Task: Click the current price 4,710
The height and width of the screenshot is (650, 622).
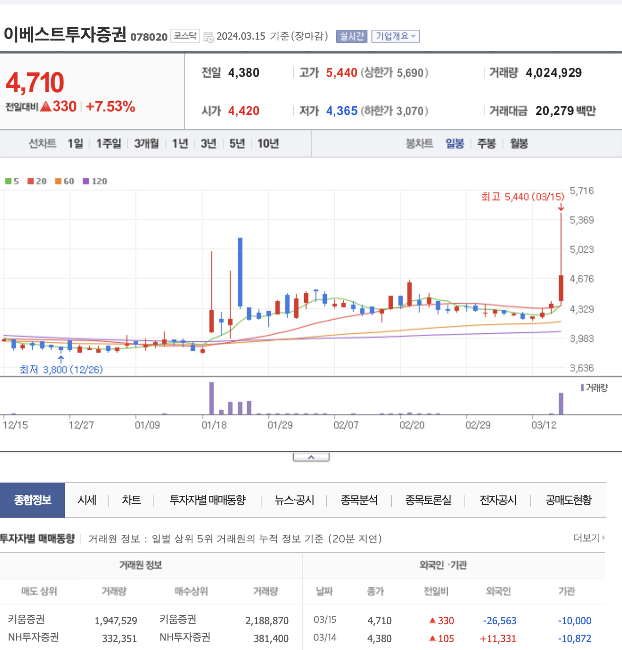Action: pyautogui.click(x=35, y=83)
